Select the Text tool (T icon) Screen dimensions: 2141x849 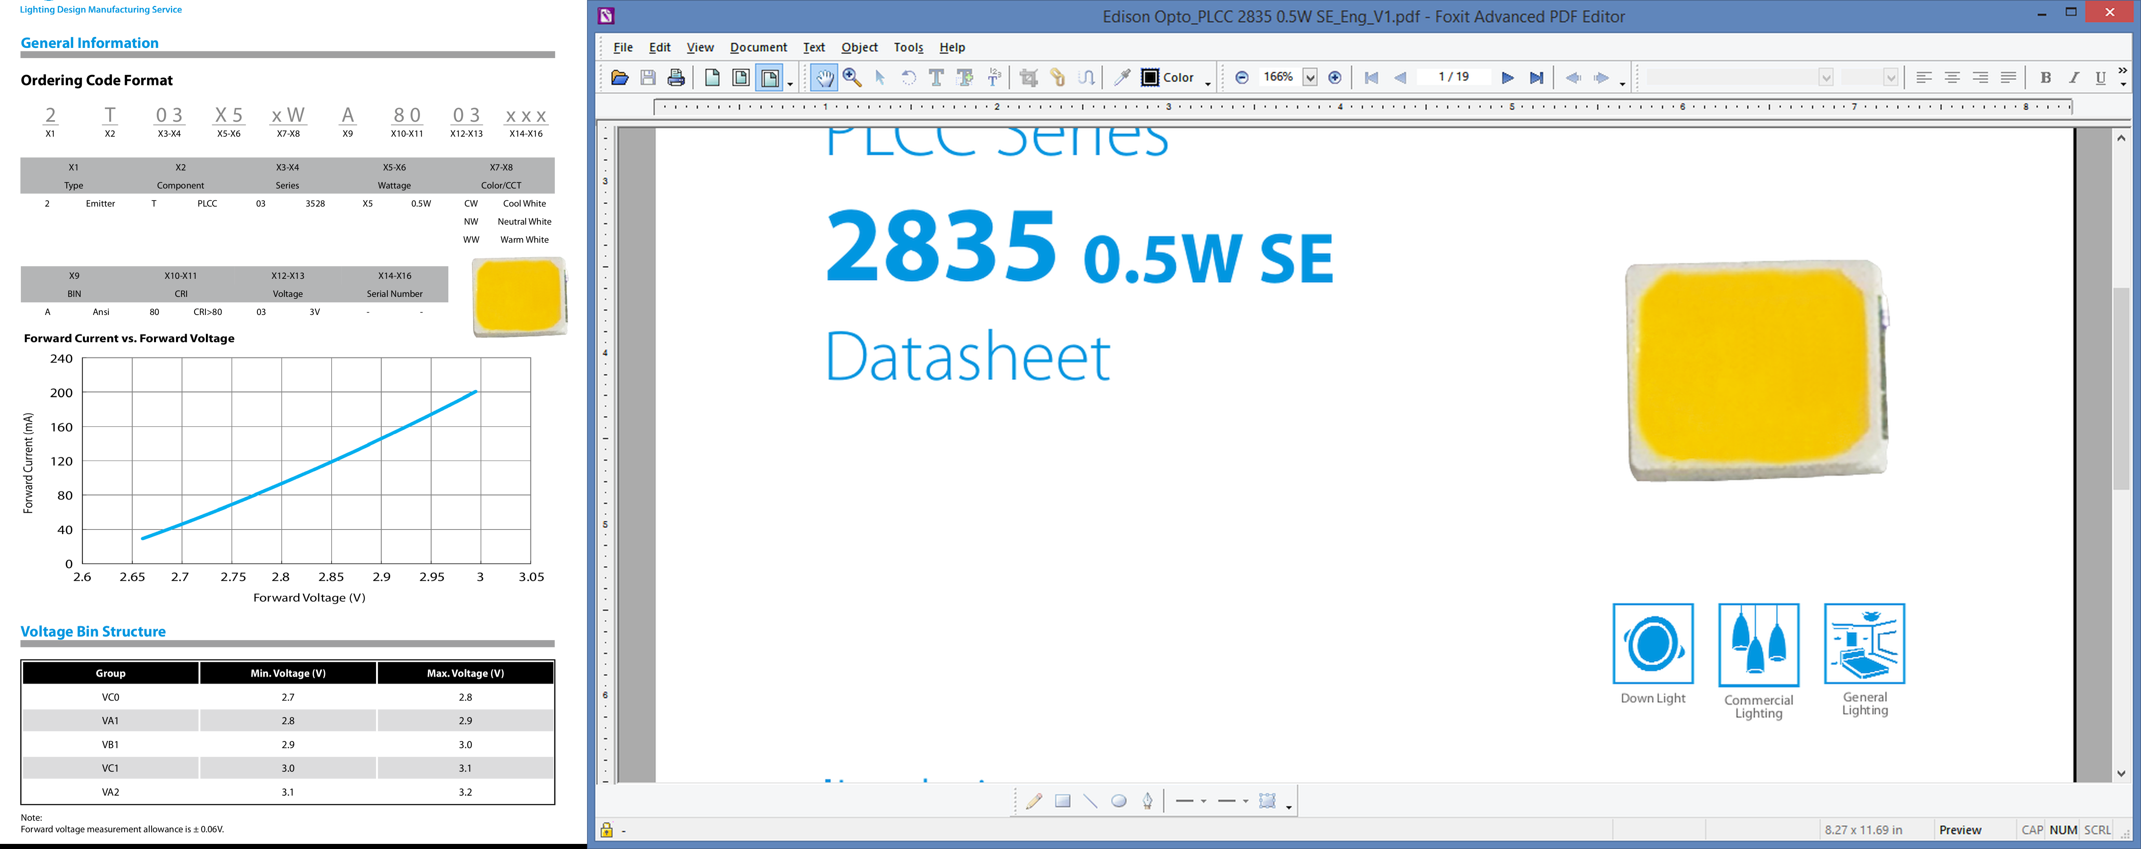[937, 77]
